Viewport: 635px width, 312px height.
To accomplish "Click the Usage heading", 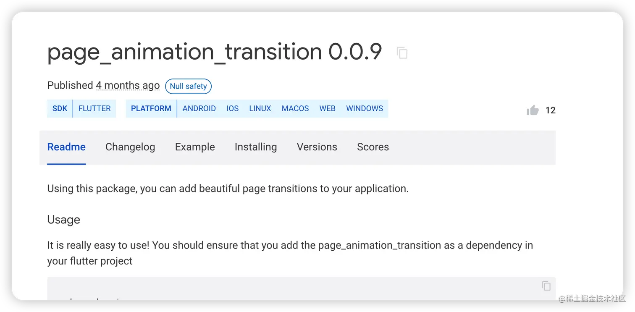I will 63,220.
